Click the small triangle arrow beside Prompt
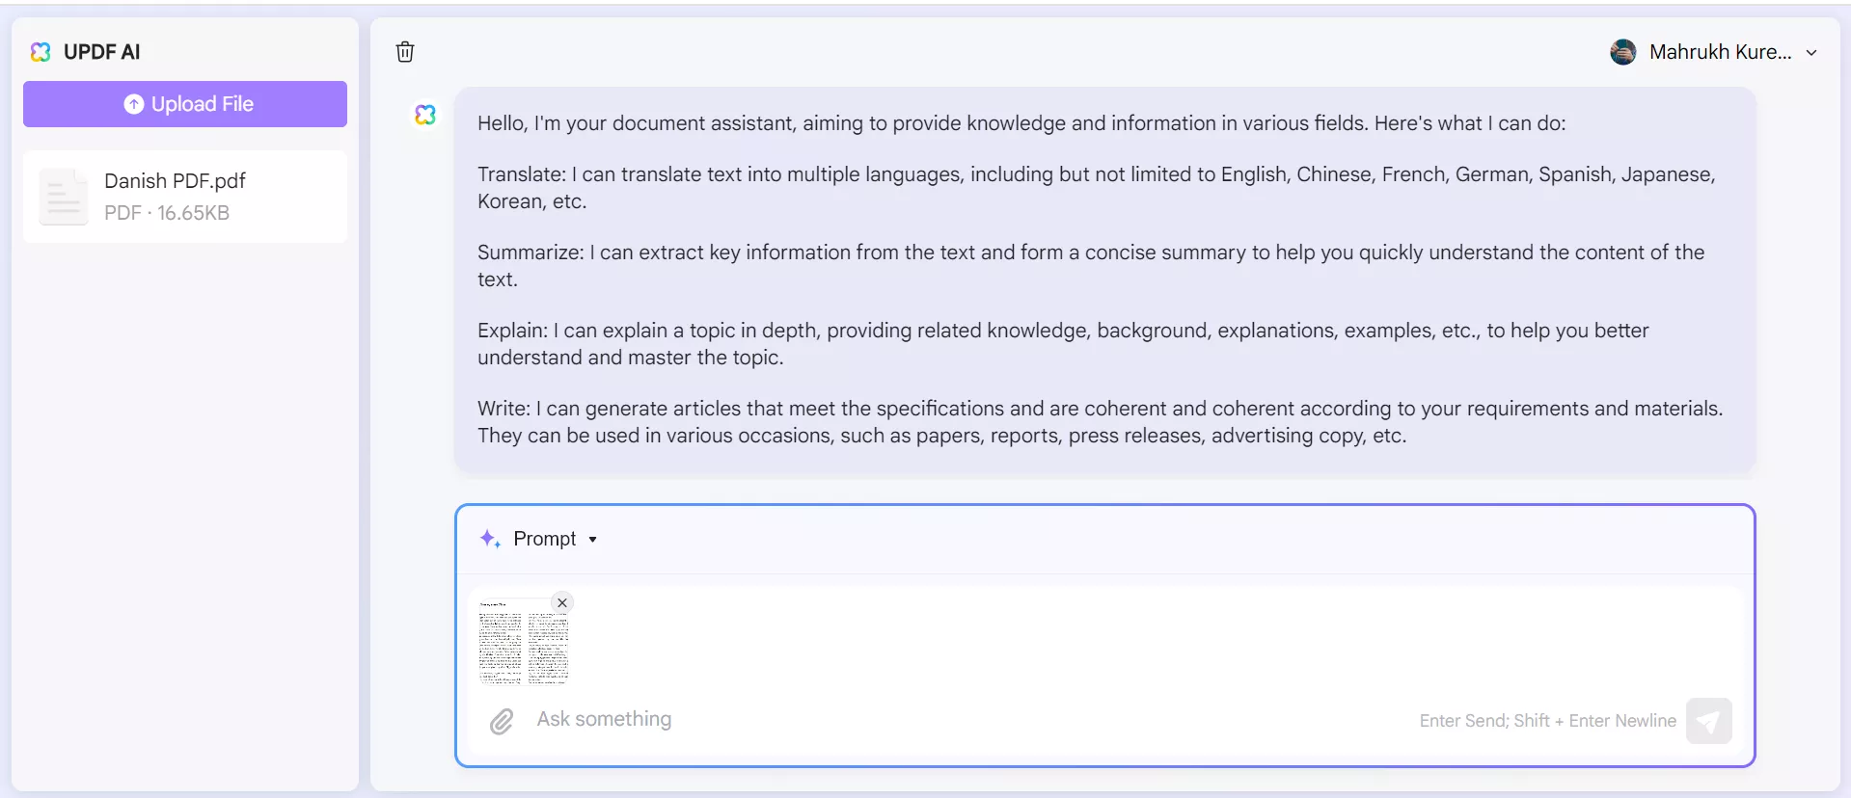Image resolution: width=1851 pixels, height=798 pixels. [x=593, y=540]
